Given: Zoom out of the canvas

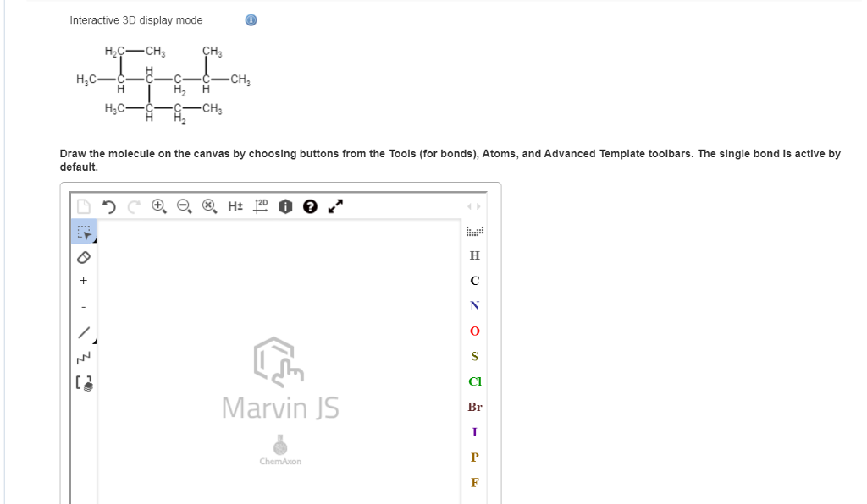Looking at the screenshot, I should point(182,205).
